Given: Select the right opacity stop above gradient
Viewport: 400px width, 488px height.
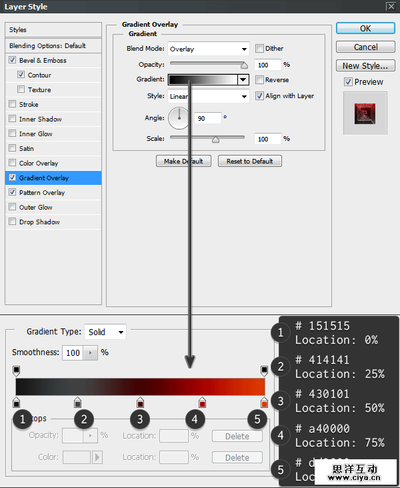Looking at the screenshot, I should coord(264,370).
